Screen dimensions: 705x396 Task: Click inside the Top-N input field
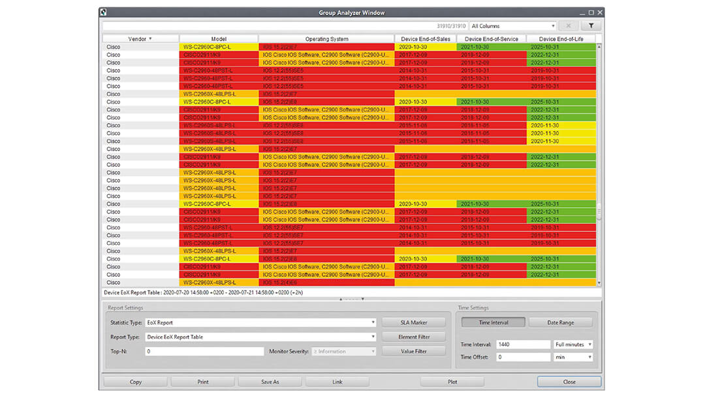tap(204, 351)
